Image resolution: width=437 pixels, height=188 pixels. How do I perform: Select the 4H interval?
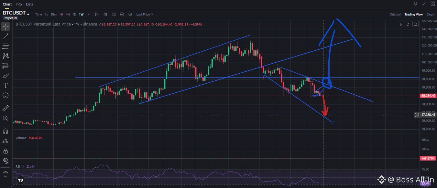68,14
